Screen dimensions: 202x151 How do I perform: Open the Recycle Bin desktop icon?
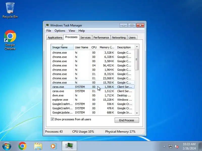pyautogui.click(x=10, y=10)
